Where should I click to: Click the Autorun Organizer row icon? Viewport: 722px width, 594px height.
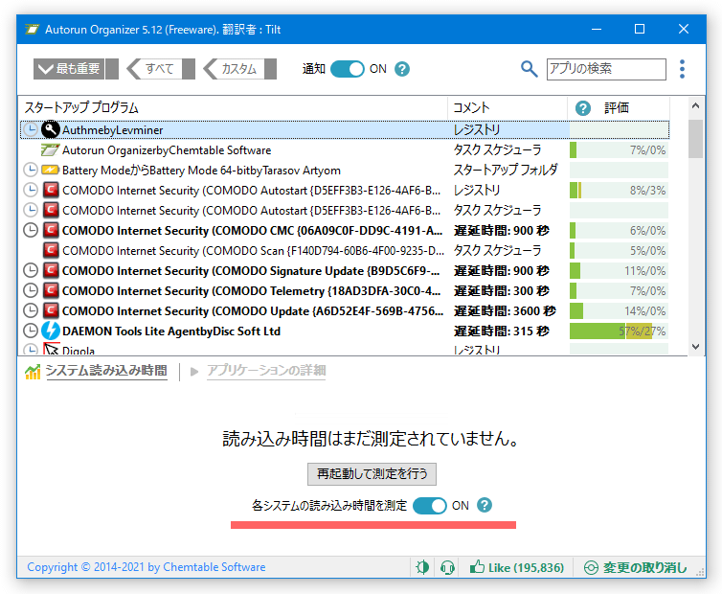pos(50,149)
